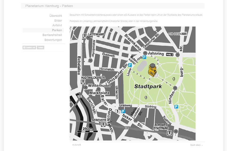
Task: Click the Bebelallee street label
Action: tap(79, 65)
